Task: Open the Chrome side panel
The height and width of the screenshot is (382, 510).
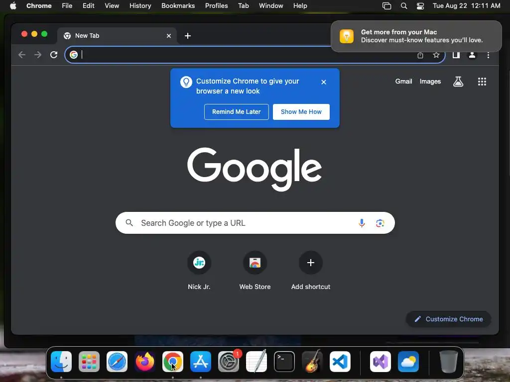Action: coord(456,55)
